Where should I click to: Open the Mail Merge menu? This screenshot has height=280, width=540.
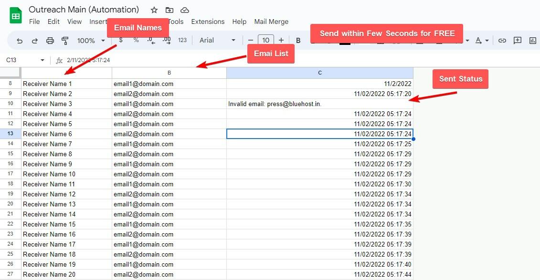click(x=271, y=22)
